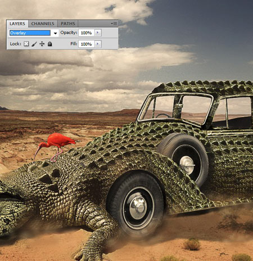The width and height of the screenshot is (253, 261).
Task: Open the Fill slider arrow
Action: 98,44
